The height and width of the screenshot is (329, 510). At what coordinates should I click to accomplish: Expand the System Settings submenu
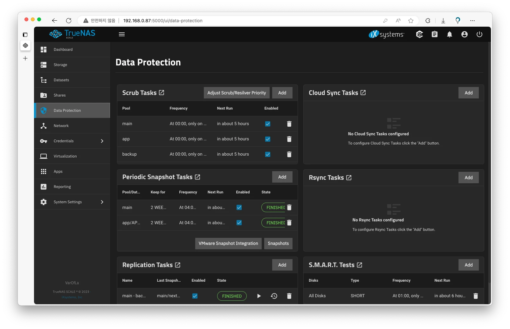pos(102,202)
